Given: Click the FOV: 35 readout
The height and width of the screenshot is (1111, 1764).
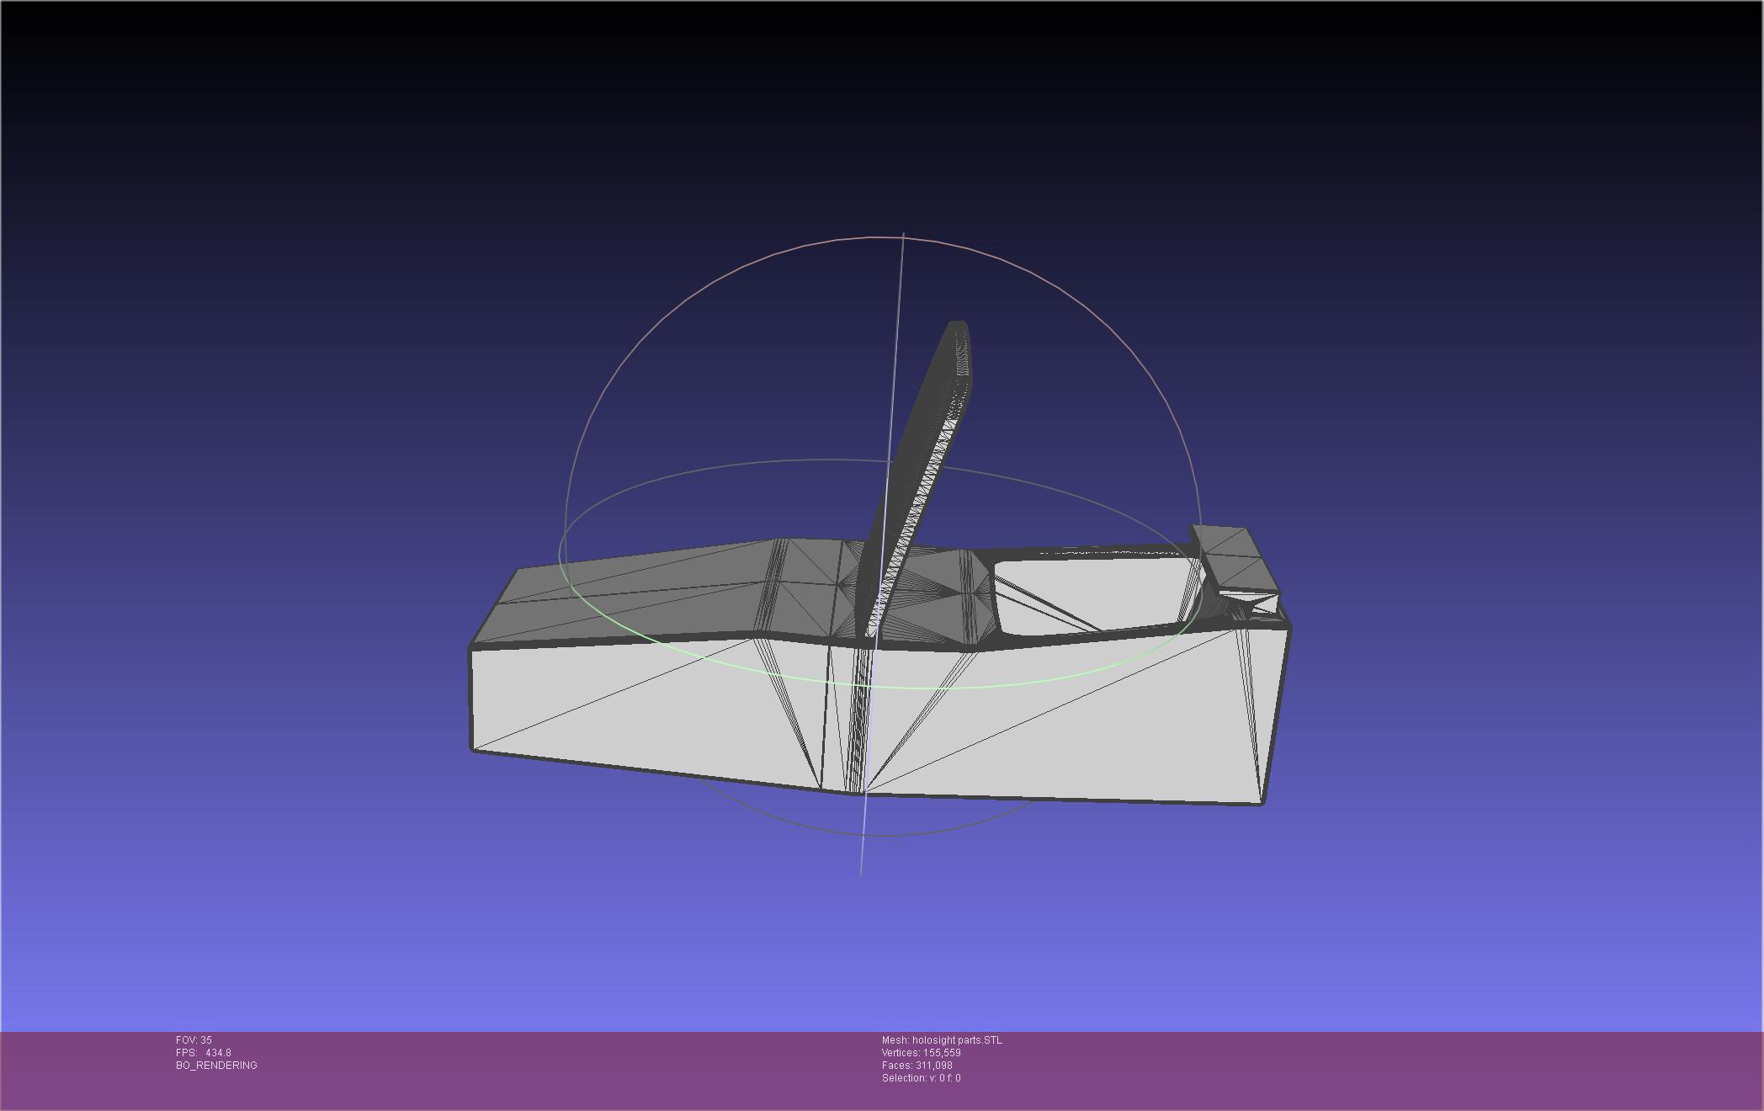Looking at the screenshot, I should click(194, 1040).
